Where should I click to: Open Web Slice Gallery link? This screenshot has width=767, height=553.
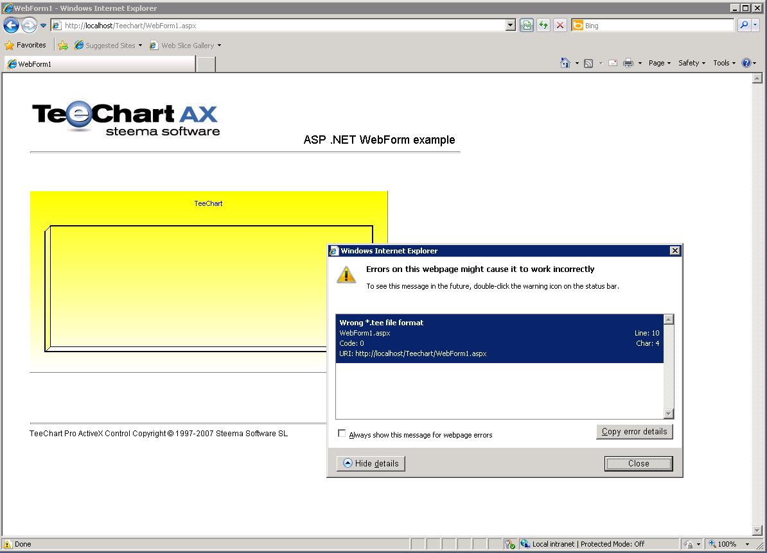click(x=182, y=46)
